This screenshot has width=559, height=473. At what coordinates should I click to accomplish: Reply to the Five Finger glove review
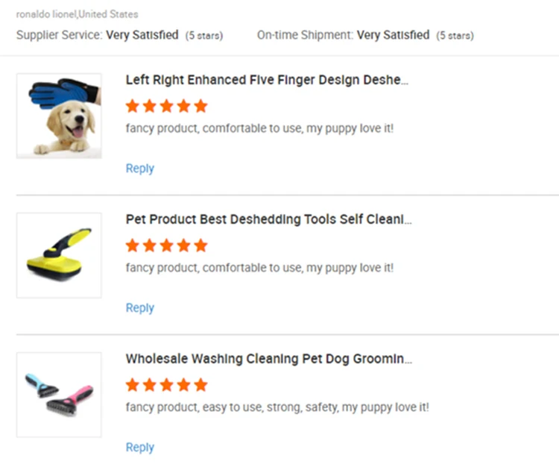[139, 169]
